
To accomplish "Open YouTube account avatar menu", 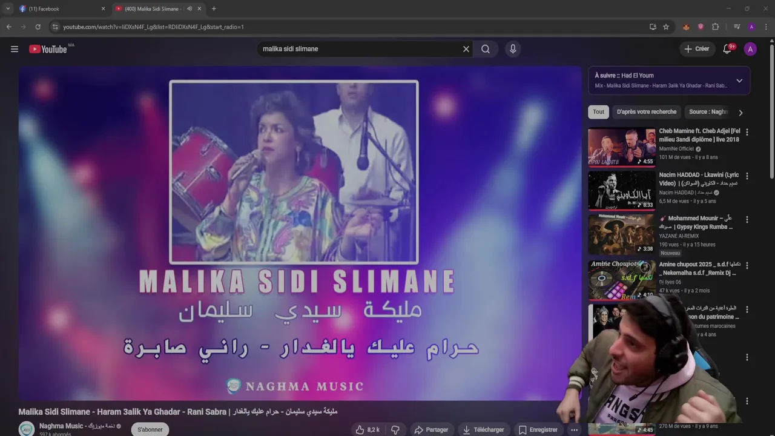I will 750,49.
